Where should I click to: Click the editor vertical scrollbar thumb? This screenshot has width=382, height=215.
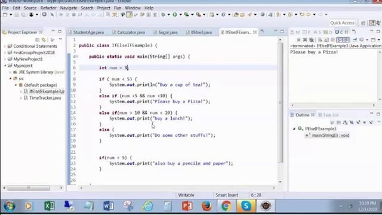click(x=280, y=102)
